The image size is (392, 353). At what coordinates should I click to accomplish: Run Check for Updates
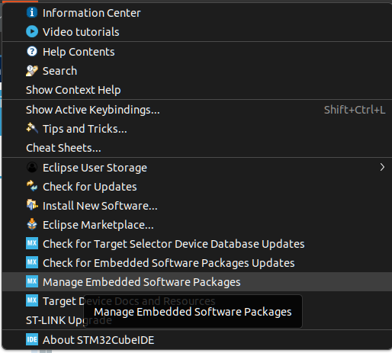pyautogui.click(x=197, y=187)
